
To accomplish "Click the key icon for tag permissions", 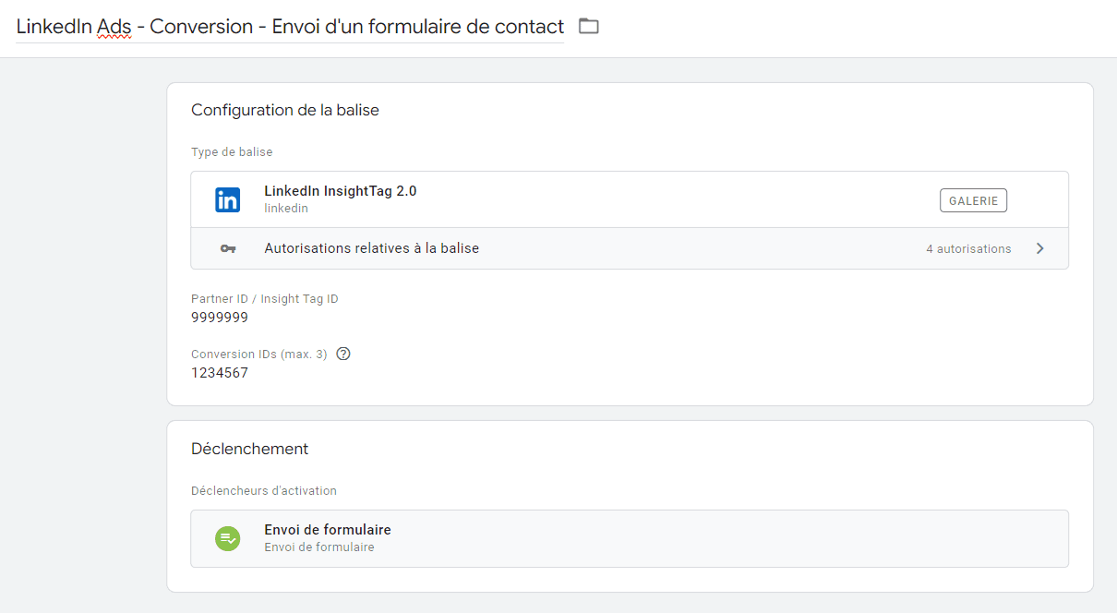I will click(x=228, y=248).
